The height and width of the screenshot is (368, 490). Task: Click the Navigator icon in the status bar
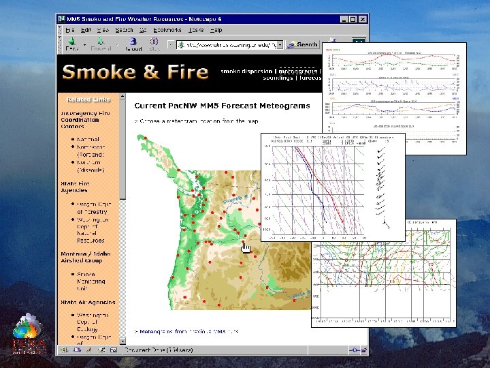pyautogui.click(x=65, y=350)
